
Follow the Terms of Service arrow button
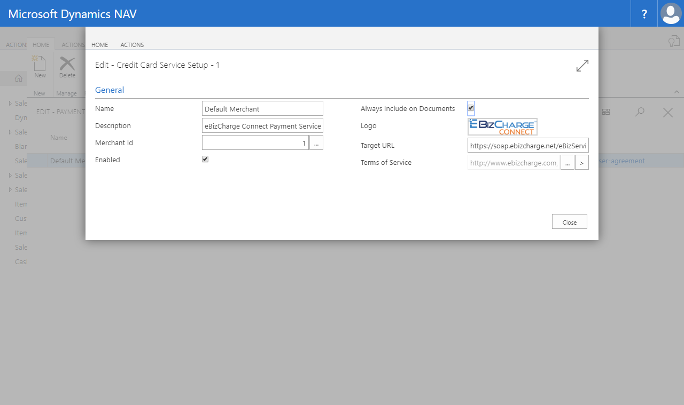(582, 163)
